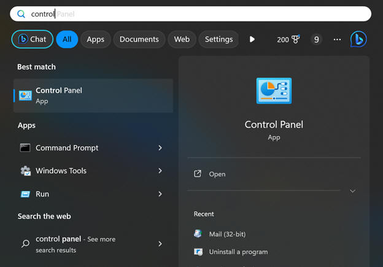383x267 pixels.
Task: Click the Uninstall a program icon
Action: click(x=198, y=252)
